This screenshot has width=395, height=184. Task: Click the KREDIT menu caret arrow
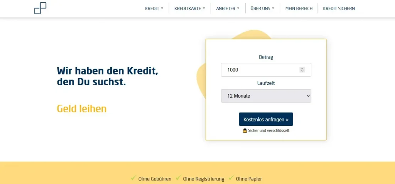coord(162,8)
